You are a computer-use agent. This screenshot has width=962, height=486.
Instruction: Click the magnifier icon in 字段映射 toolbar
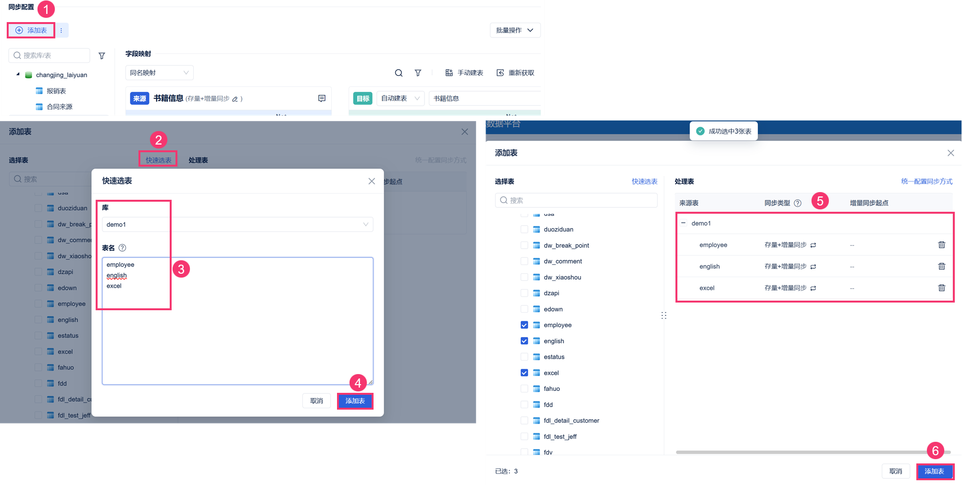(x=399, y=73)
